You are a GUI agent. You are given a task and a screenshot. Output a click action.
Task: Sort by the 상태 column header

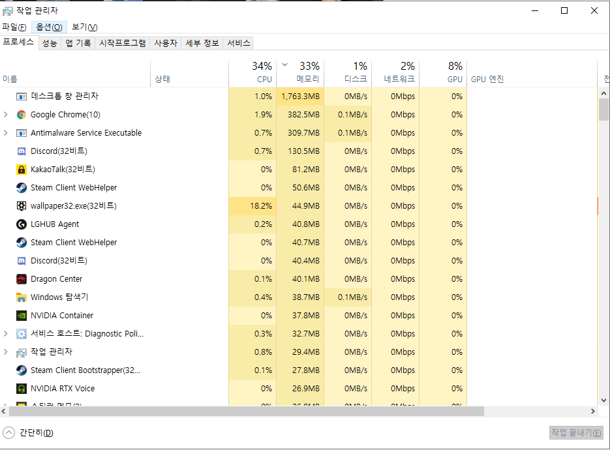(x=189, y=73)
